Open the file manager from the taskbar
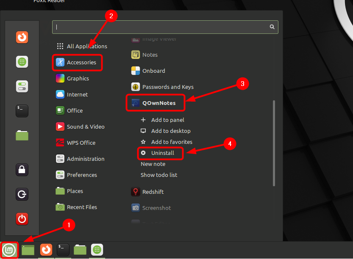Viewport: 353px width, 259px height. click(80, 250)
